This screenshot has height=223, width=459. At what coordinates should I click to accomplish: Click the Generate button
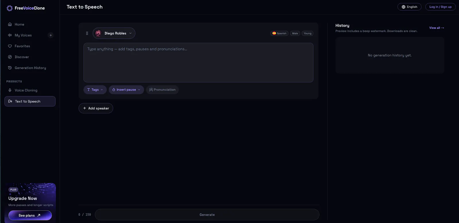pyautogui.click(x=207, y=215)
